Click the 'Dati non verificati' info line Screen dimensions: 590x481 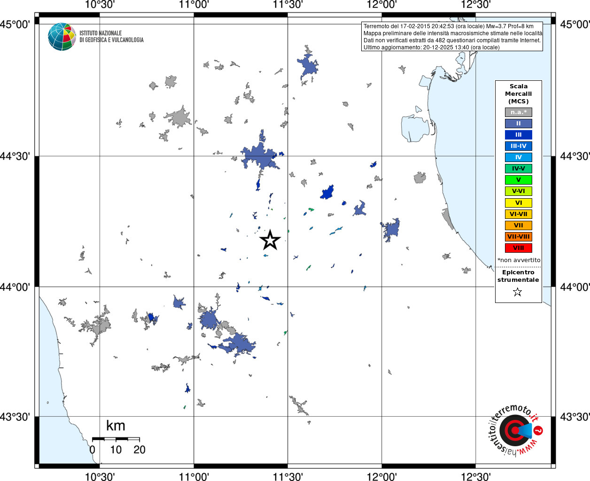click(452, 40)
